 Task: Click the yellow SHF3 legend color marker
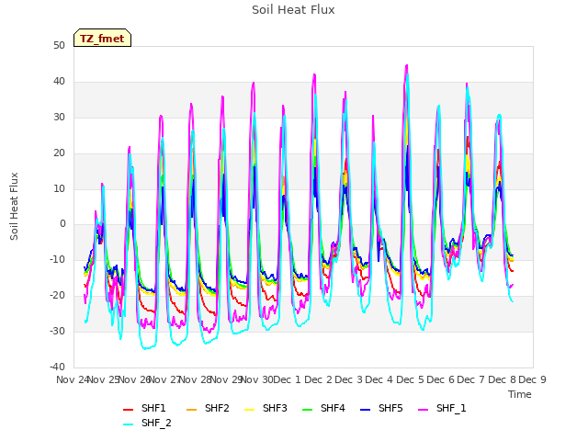[x=249, y=410]
